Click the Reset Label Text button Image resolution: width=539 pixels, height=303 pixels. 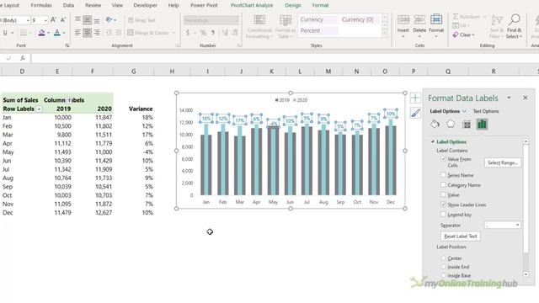[x=461, y=236]
